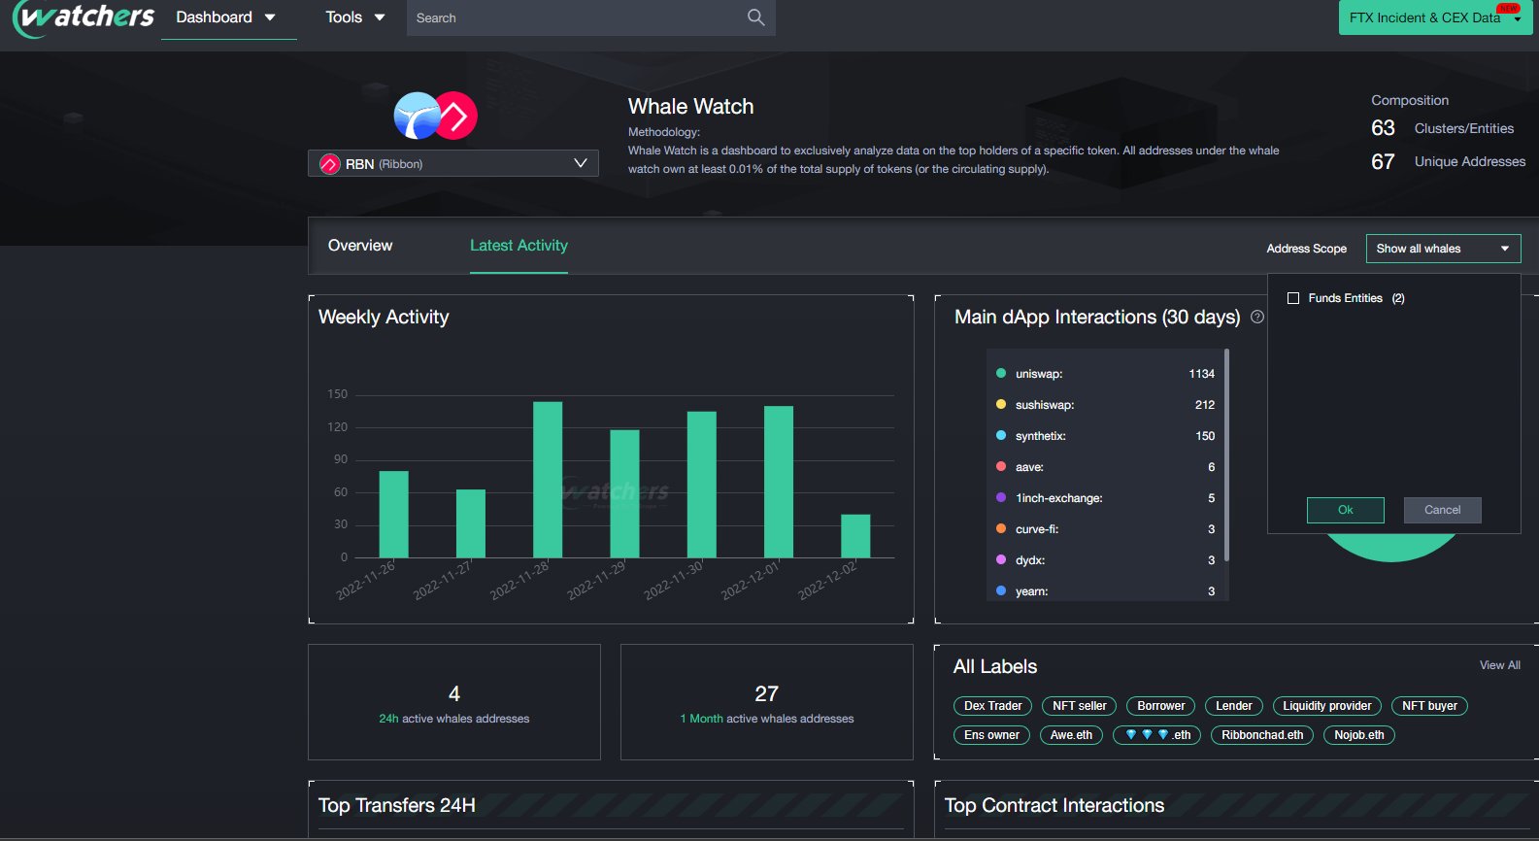Screen dimensions: 1539x841
Task: Select the Liquidity provider label
Action: [x=1326, y=706]
